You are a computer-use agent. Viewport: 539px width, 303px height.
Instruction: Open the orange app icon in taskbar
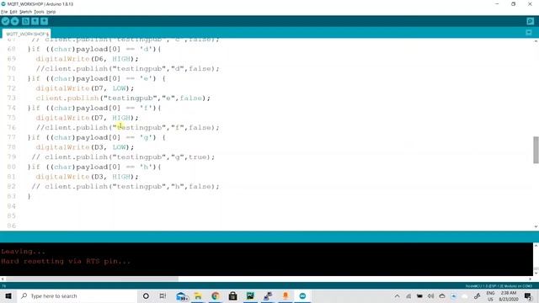[286, 295]
